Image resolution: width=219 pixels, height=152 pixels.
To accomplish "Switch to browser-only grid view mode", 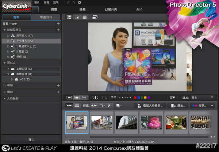I will tap(85, 17).
